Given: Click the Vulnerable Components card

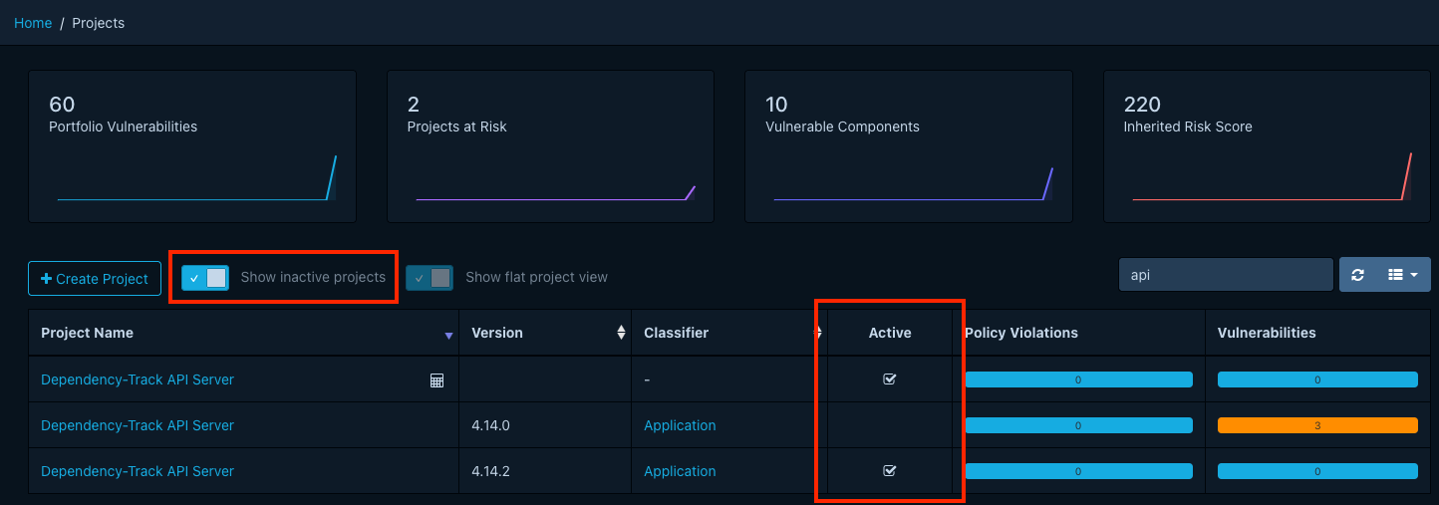Looking at the screenshot, I should click(x=909, y=146).
